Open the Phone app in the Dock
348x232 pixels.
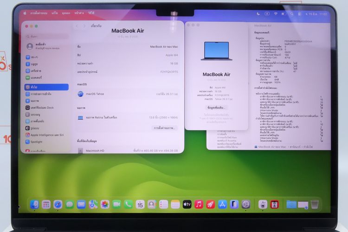pos(129,205)
